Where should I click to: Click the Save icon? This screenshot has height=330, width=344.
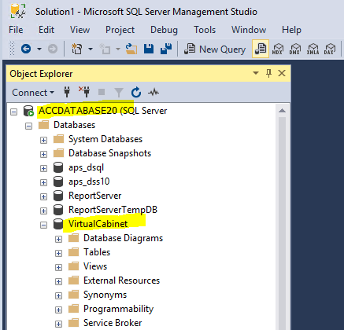[x=149, y=49]
